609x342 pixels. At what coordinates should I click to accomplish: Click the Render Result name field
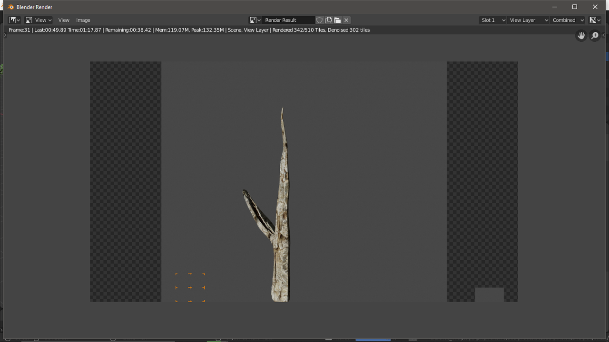click(x=288, y=20)
